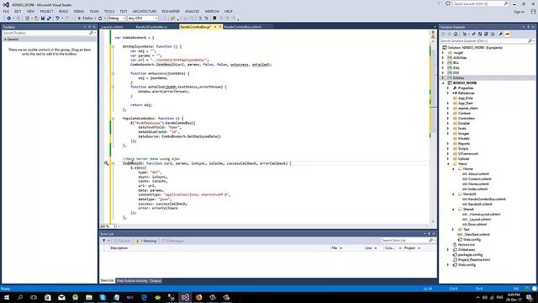Click Preview Selected Items icon in Solution Explorer

point(507,34)
